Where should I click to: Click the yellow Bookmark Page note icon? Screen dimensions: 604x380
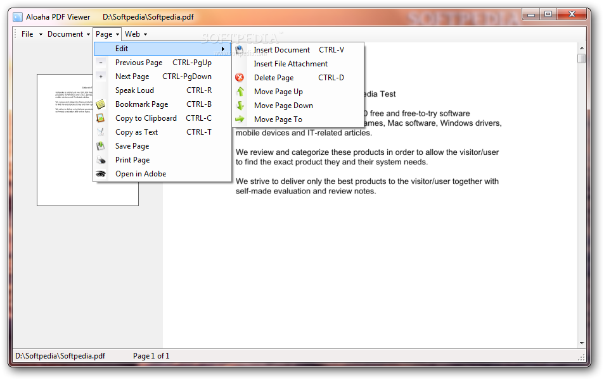tap(101, 104)
